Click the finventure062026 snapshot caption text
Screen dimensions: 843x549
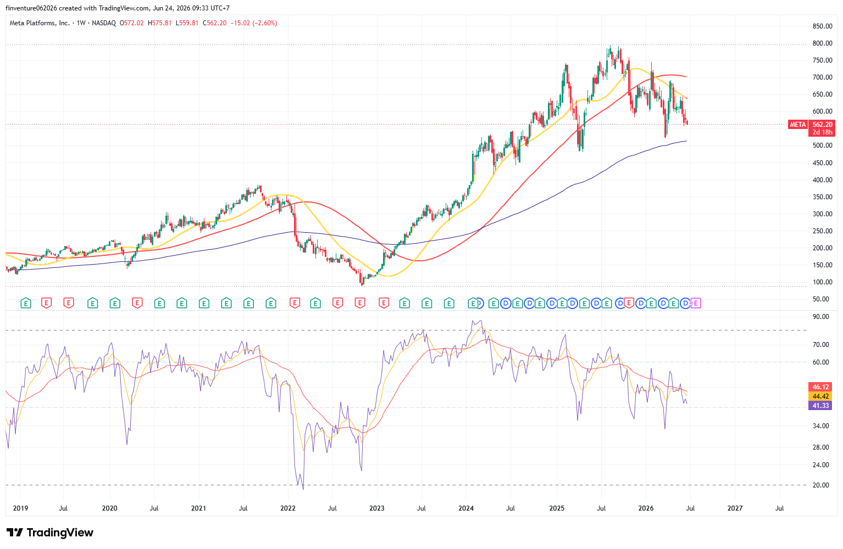click(118, 8)
